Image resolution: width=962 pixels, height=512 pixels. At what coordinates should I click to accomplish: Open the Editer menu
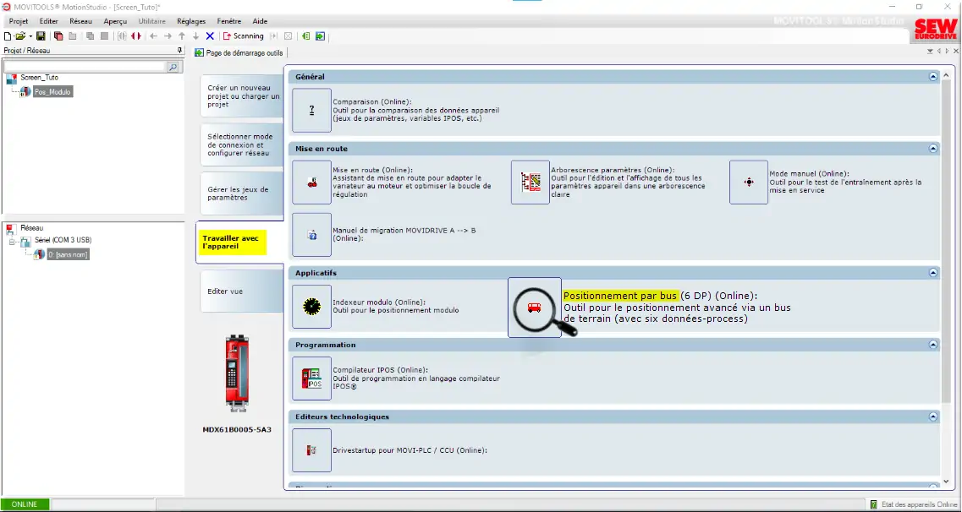click(48, 21)
